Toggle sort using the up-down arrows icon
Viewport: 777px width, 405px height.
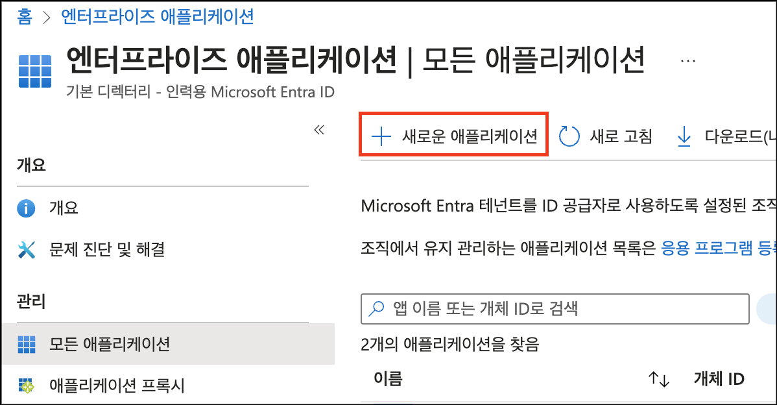[658, 380]
